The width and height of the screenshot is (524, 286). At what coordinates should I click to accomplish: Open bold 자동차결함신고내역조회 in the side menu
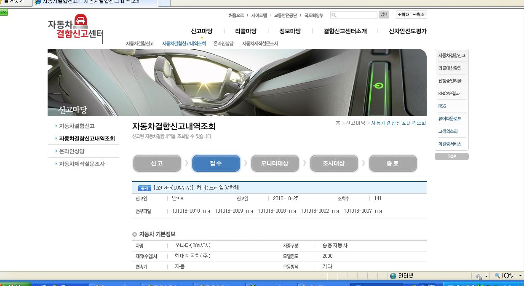(87, 139)
